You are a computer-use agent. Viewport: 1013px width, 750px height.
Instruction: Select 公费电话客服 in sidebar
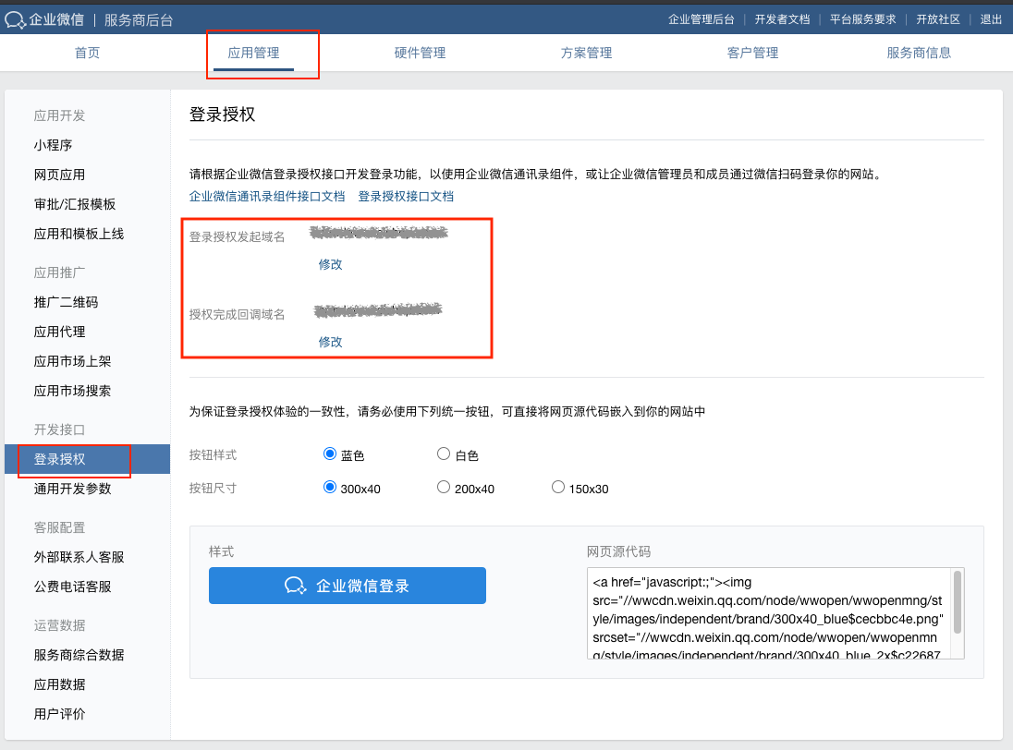[x=72, y=587]
